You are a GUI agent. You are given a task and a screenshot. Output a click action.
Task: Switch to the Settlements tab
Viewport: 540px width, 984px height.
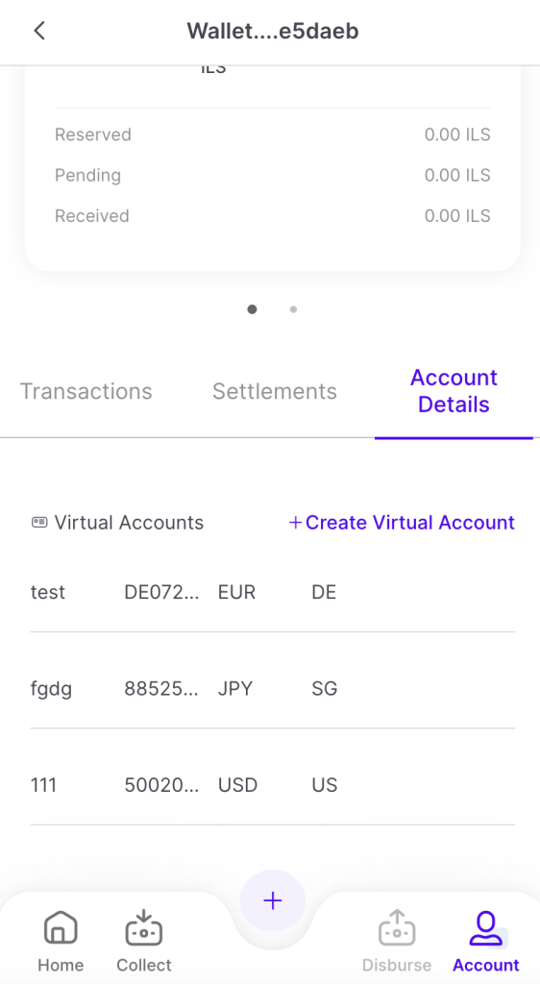pyautogui.click(x=274, y=392)
